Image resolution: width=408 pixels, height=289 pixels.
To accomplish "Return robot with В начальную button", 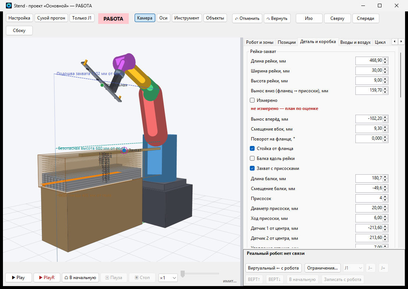I will (x=81, y=278).
